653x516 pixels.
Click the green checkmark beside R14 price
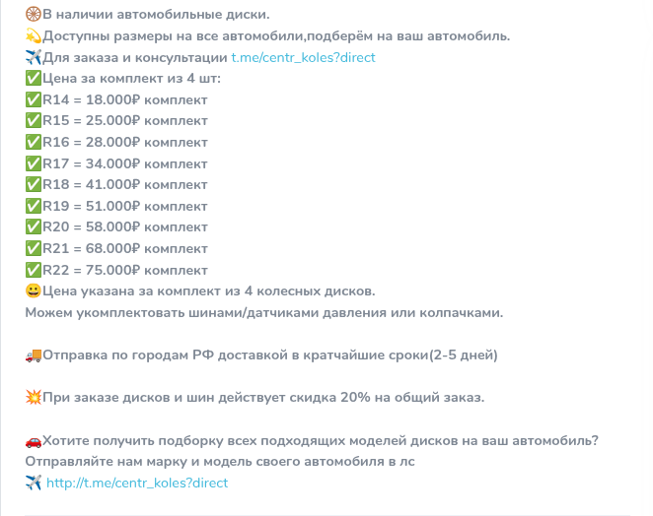pos(33,100)
